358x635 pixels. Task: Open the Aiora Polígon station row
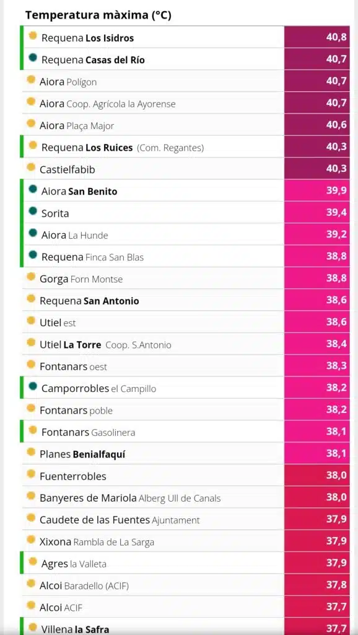(x=186, y=81)
